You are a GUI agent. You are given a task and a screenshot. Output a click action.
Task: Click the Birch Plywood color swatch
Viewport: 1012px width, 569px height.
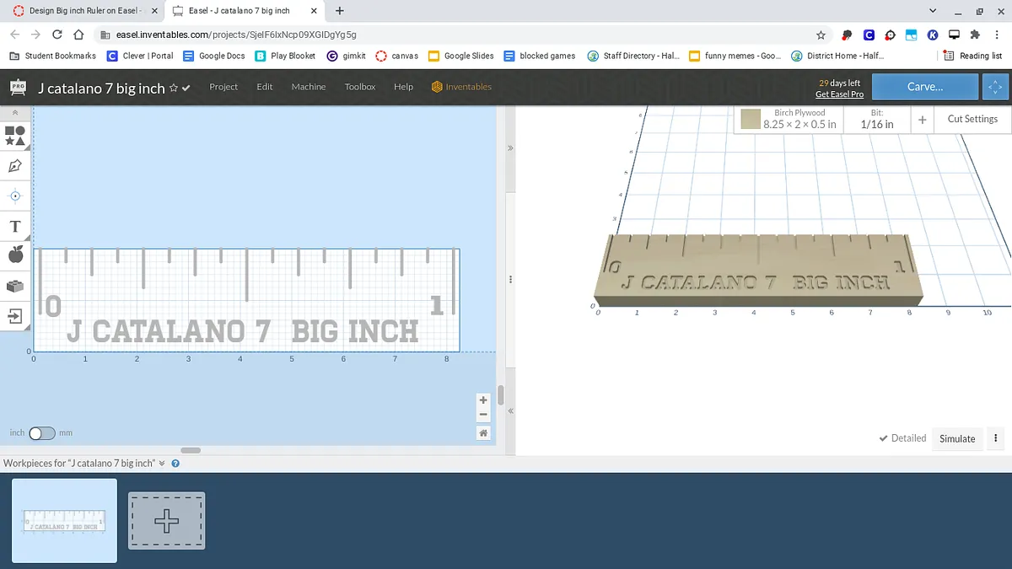[751, 120]
